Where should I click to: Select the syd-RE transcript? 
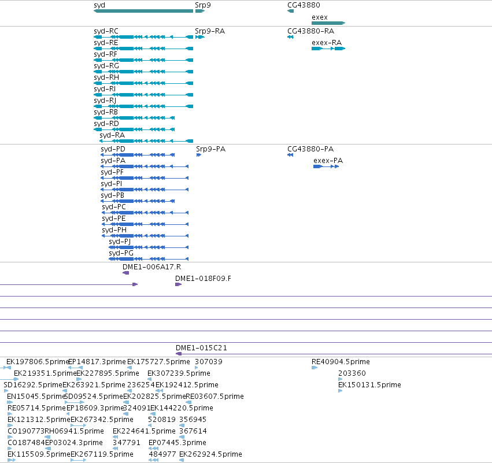pyautogui.click(x=143, y=49)
